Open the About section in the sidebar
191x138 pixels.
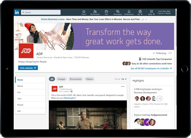[x=30, y=86]
